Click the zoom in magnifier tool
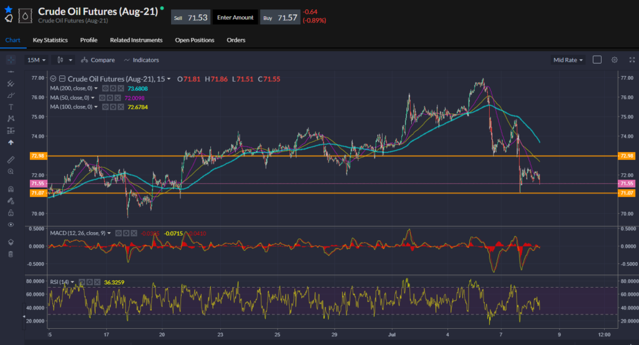639x345 pixels. click(11, 171)
